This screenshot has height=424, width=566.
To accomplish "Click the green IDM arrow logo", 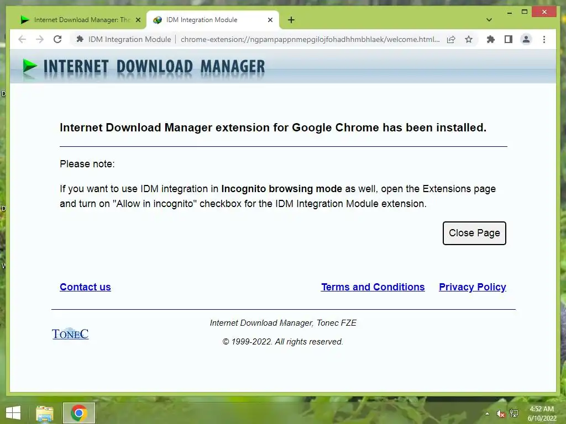I will click(x=30, y=67).
